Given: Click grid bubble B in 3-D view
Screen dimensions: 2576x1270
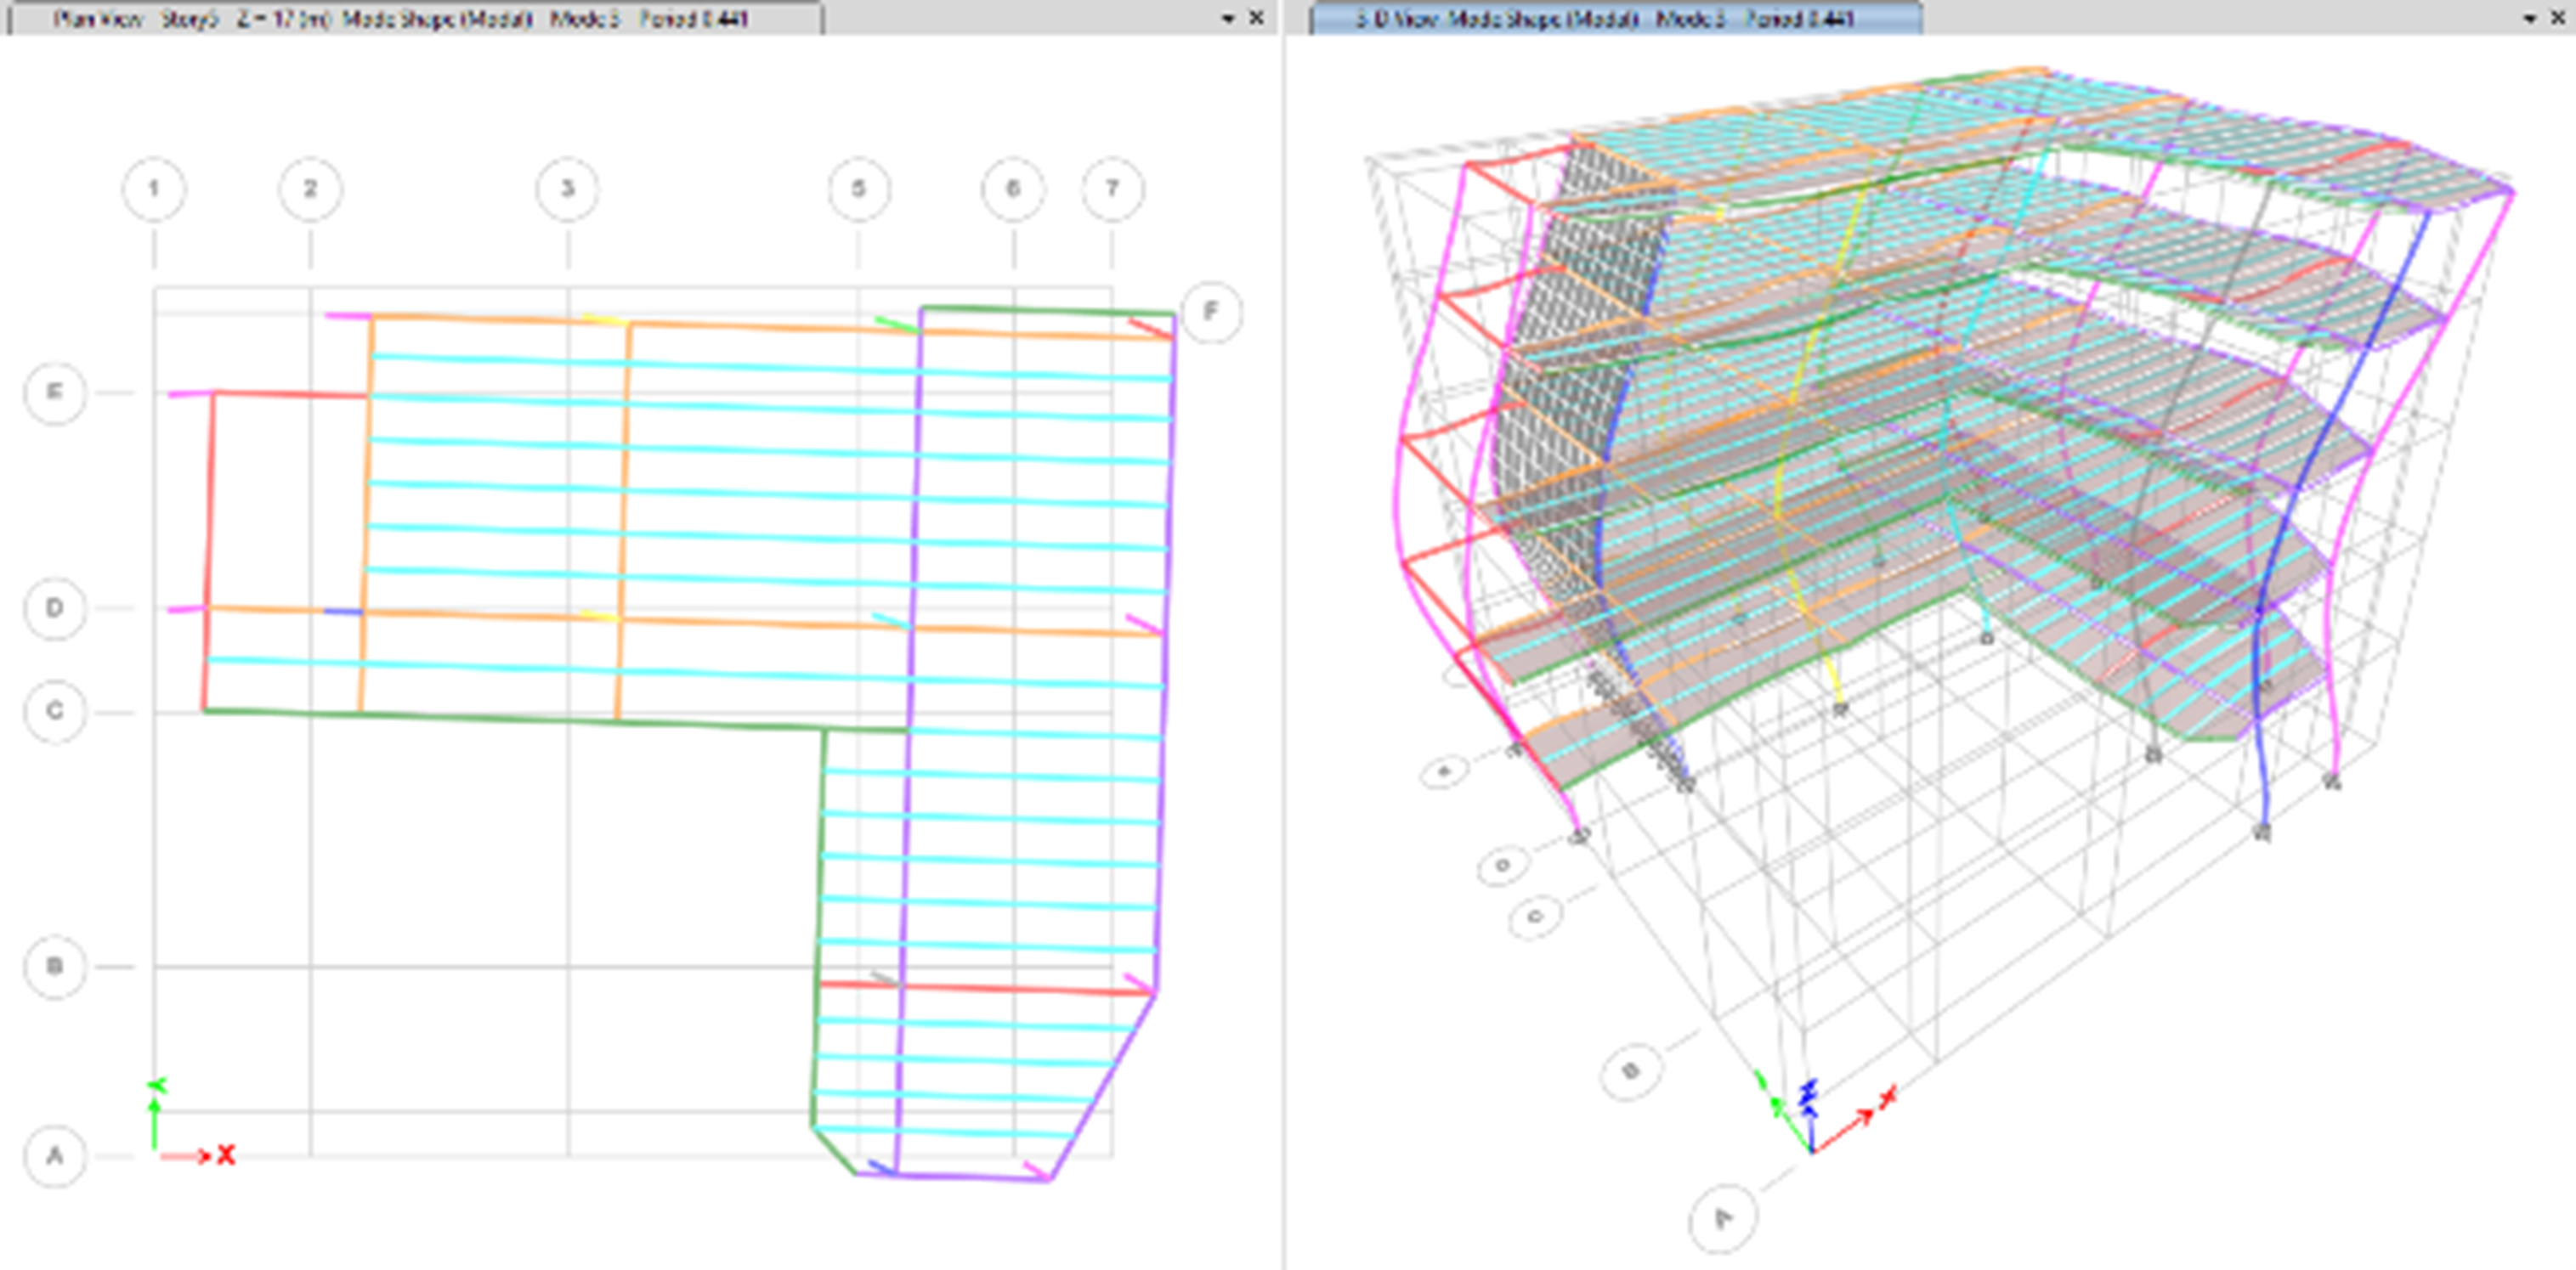Looking at the screenshot, I should 1631,1071.
